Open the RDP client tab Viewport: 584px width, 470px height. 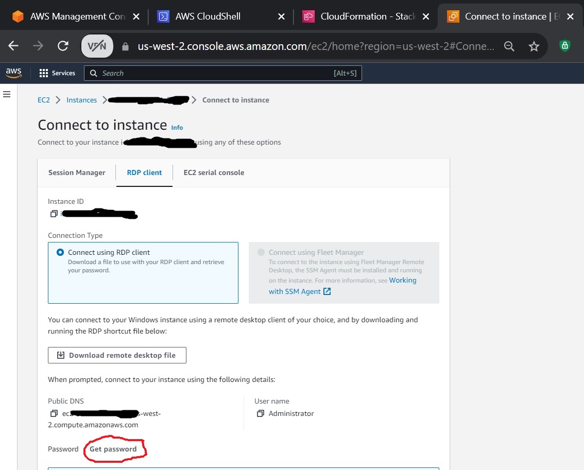(145, 173)
